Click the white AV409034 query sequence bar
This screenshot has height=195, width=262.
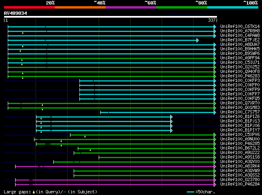click(111, 17)
